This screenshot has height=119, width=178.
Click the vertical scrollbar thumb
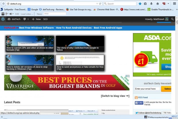coord(177,22)
